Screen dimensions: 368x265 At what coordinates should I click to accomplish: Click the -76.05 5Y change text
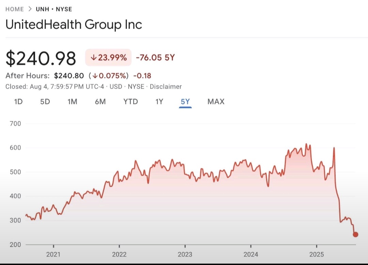[x=155, y=58]
